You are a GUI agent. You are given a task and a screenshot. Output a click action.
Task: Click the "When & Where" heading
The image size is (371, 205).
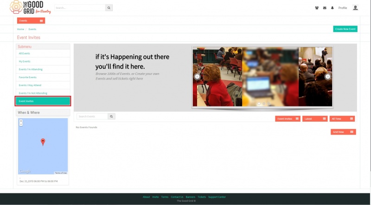pyautogui.click(x=29, y=112)
